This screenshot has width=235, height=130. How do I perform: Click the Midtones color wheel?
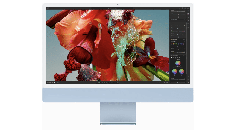(178, 63)
